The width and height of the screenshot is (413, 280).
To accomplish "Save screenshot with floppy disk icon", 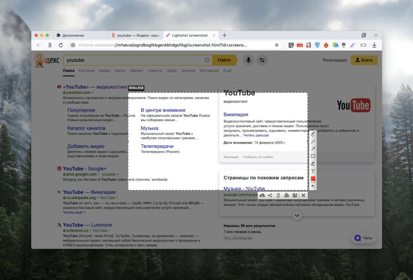I will point(295,196).
